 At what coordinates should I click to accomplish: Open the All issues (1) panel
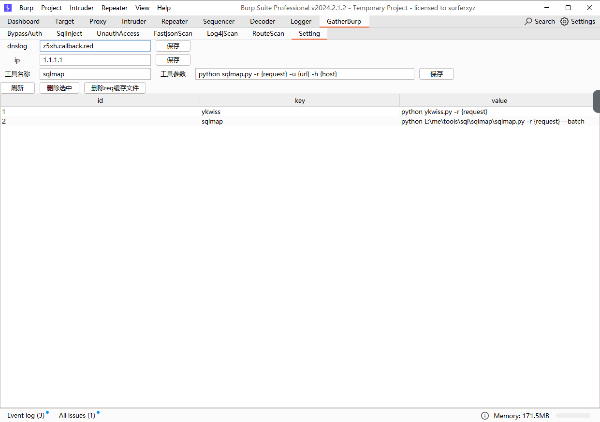point(77,415)
